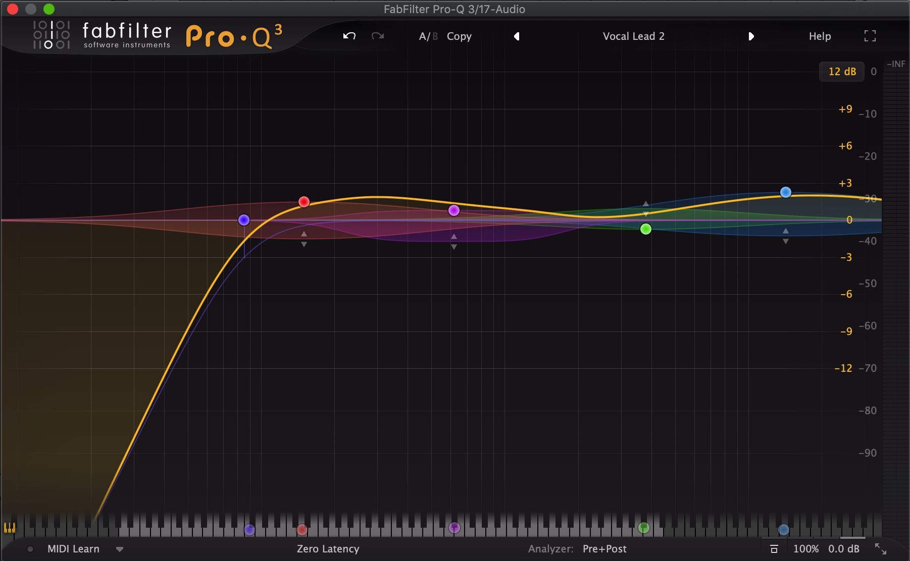This screenshot has width=910, height=561.
Task: Click the 100% gain scale value
Action: [x=806, y=549]
